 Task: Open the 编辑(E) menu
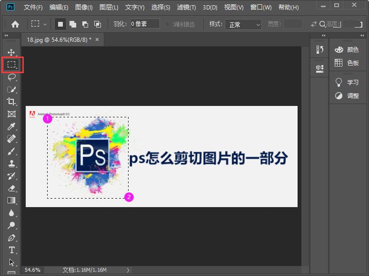[59, 7]
